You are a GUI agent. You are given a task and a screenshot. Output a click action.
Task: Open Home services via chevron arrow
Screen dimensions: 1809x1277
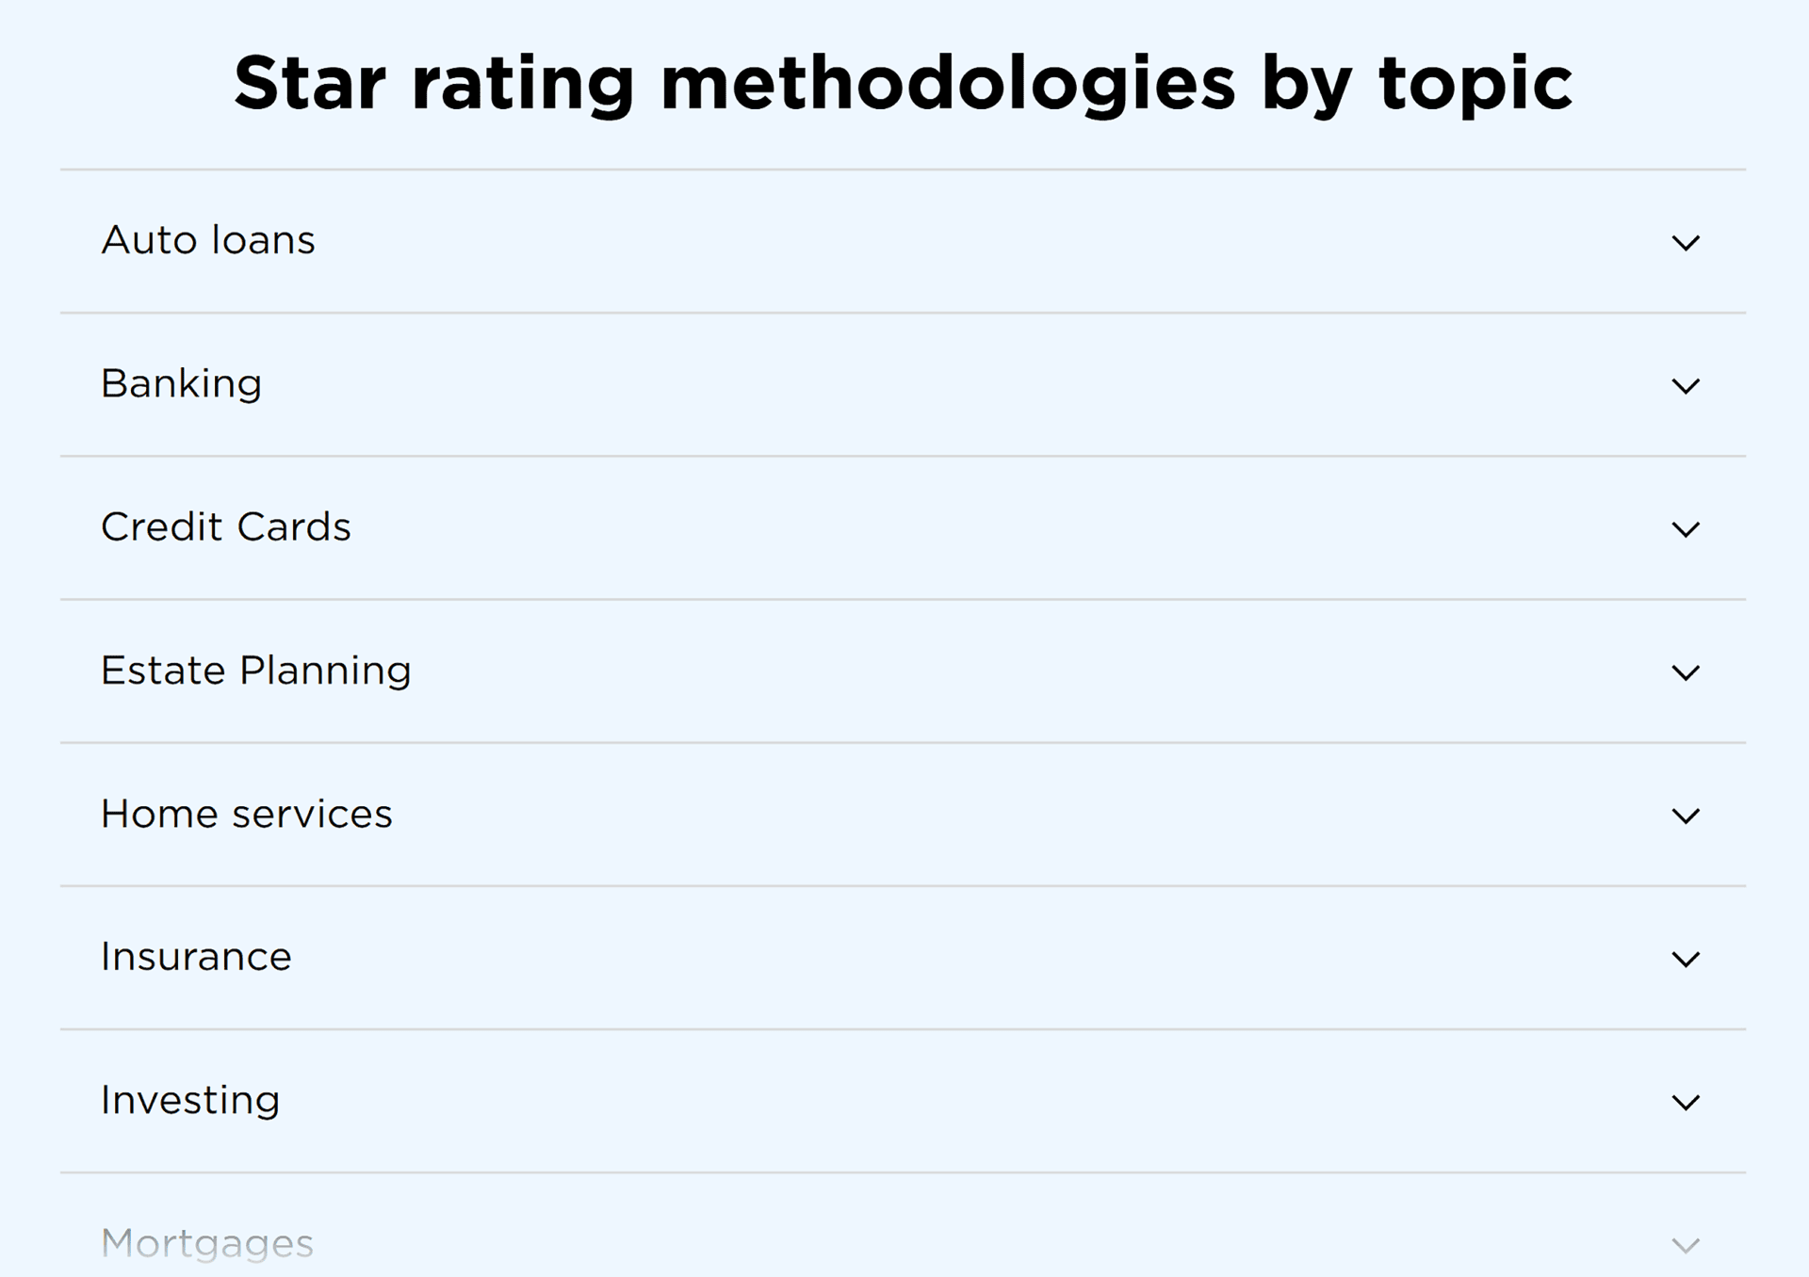click(x=1685, y=816)
